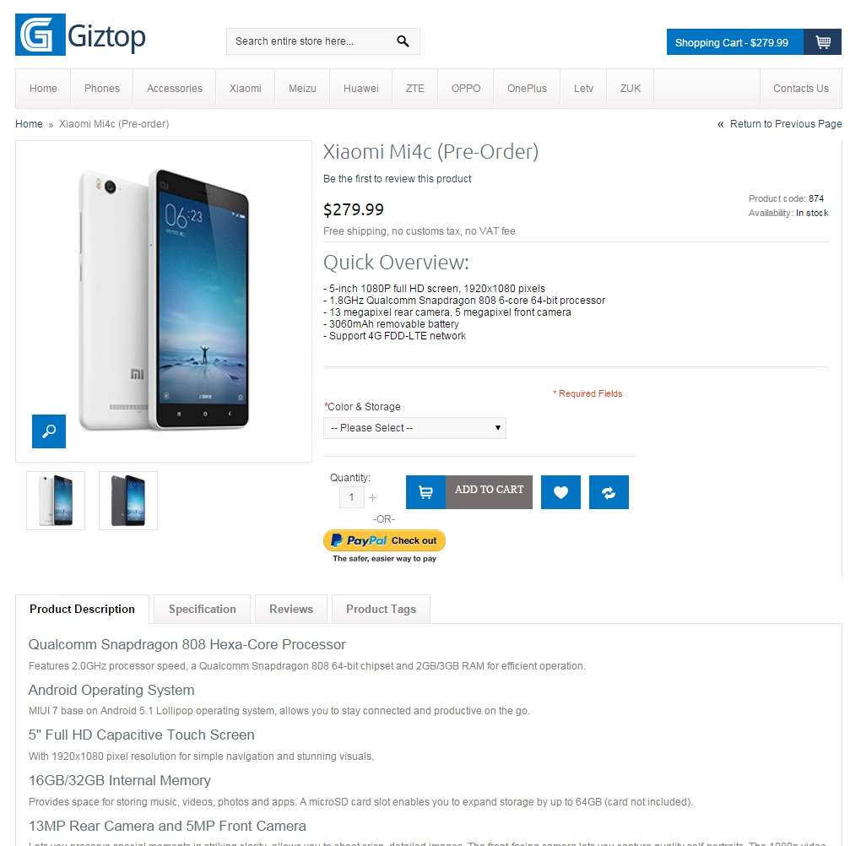The image size is (861, 846).
Task: Go to the OnePlus category
Action: coord(527,89)
